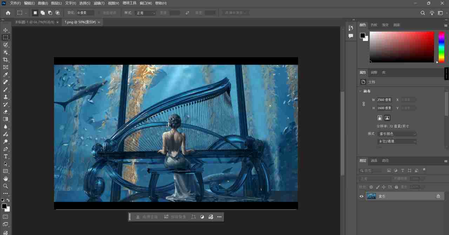Viewport: 449px width, 235px height.
Task: Open the 滤镜 menu
Action: tap(99, 3)
